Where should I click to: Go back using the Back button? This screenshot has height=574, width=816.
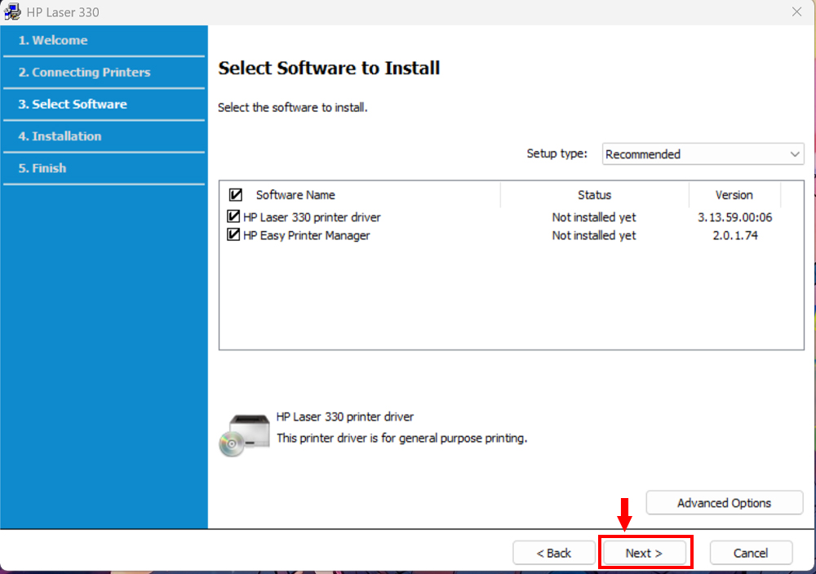pos(554,553)
